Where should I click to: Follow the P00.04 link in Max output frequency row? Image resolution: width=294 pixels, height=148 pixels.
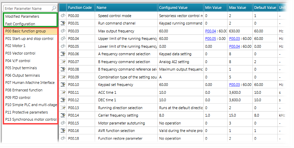click(211, 31)
